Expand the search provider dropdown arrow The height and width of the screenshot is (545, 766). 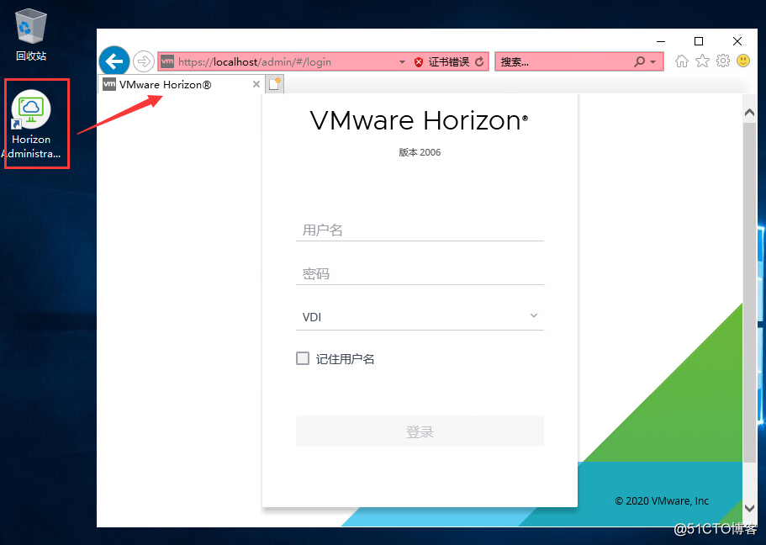tap(653, 62)
